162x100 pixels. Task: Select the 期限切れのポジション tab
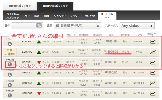tap(55, 6)
